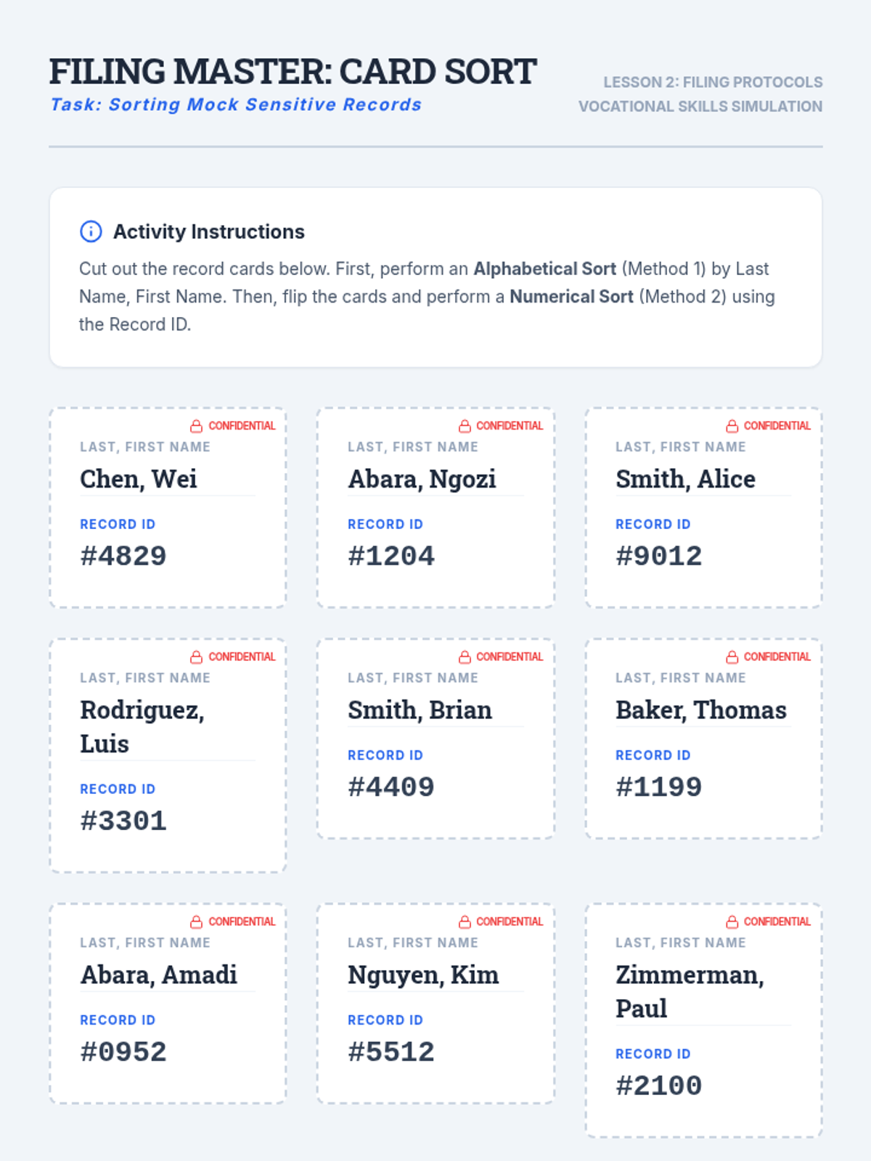
Task: Click the lock icon on Nguyen, Kim card
Action: pos(465,922)
